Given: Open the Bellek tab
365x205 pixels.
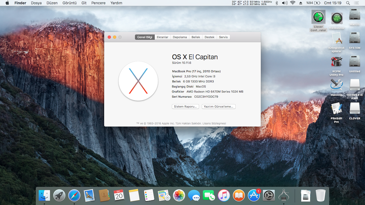Looking at the screenshot, I should tap(196, 37).
